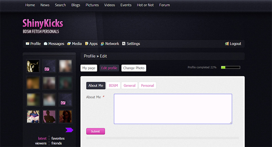Screen dimensions: 272x147
Task: Click the camera placeholder thumbnail in third row
Action: 65,99
